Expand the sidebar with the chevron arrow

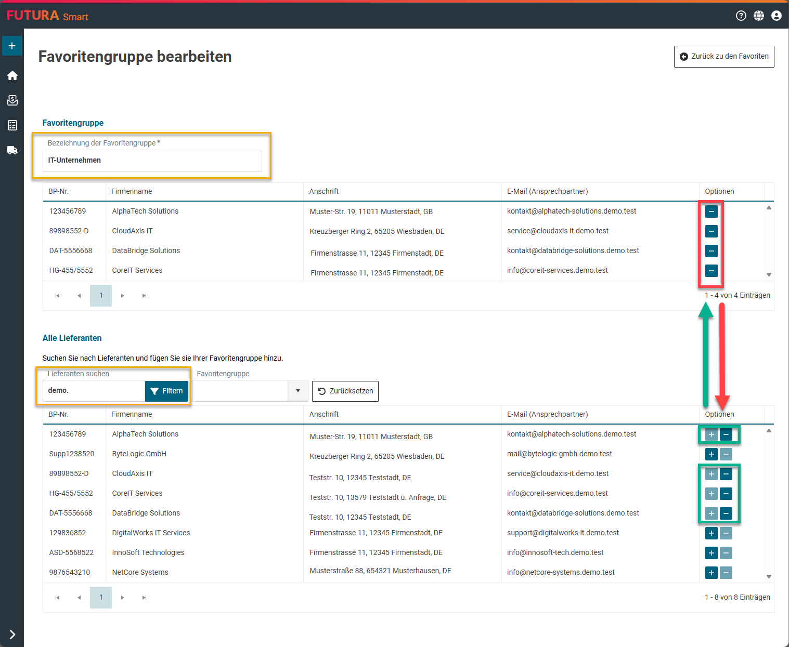(12, 635)
